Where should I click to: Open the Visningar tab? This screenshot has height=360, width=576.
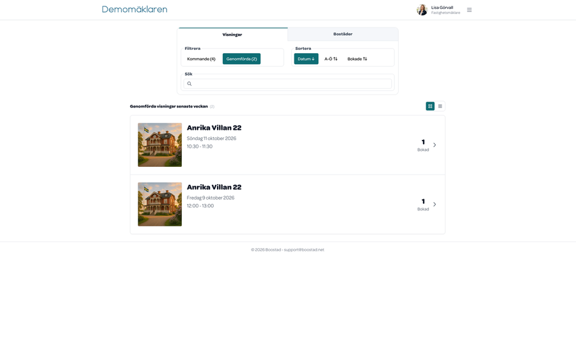pyautogui.click(x=232, y=35)
